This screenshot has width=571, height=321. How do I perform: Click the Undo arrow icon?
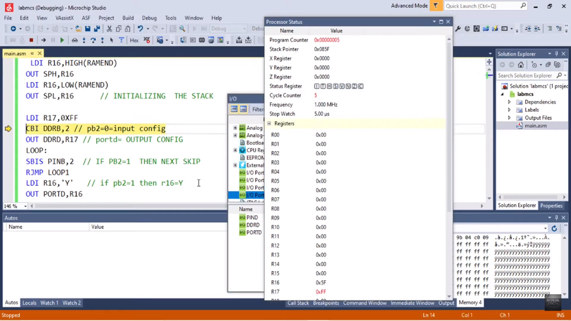(x=140, y=28)
